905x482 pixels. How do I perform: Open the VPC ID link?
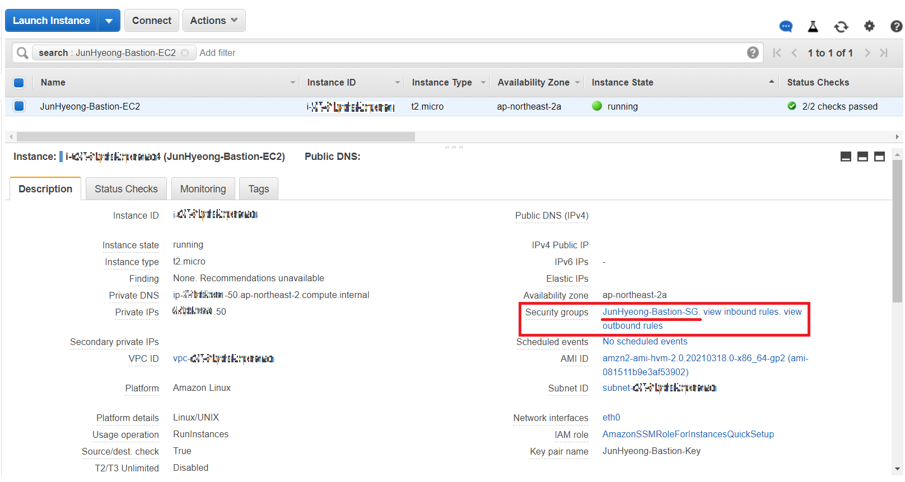(223, 358)
